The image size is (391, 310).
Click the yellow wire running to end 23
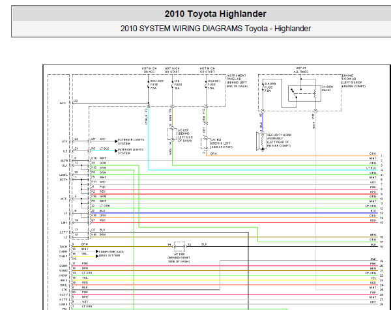click(x=224, y=280)
